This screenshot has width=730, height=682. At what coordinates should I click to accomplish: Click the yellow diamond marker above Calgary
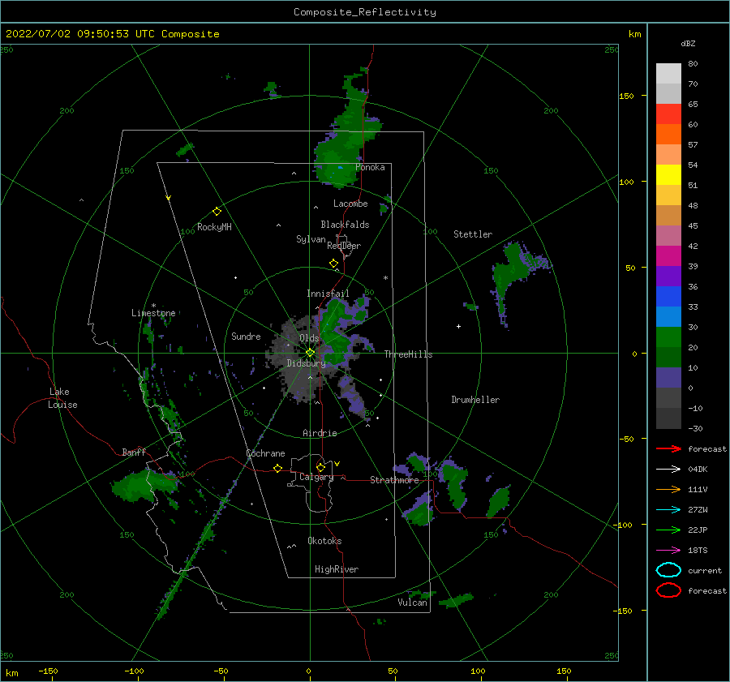tap(320, 467)
